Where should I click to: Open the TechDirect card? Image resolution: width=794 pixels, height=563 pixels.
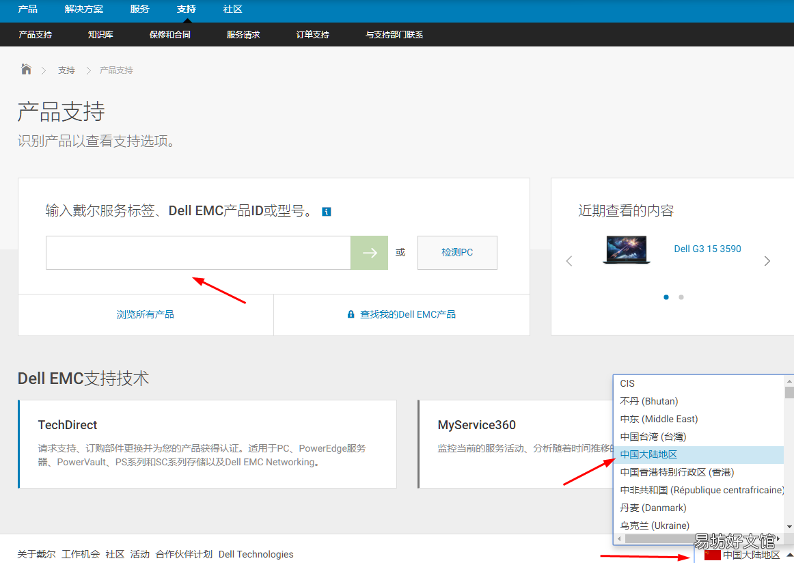click(208, 444)
